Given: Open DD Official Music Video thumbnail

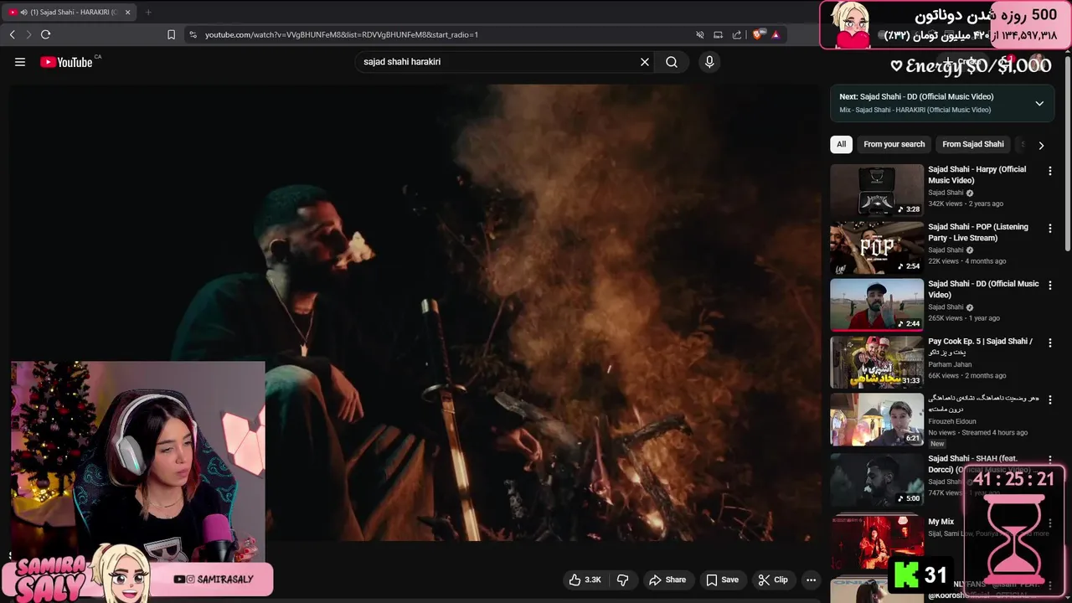Looking at the screenshot, I should [x=877, y=305].
